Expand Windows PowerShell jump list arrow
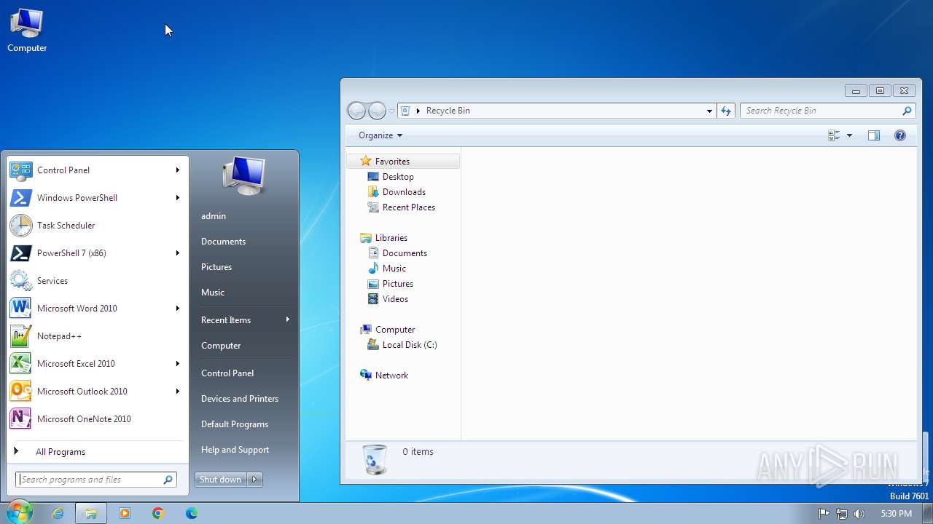933x524 pixels. (177, 198)
